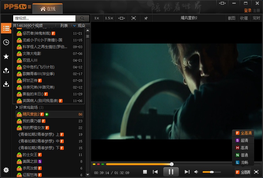The height and width of the screenshot is (178, 263).
Task: Pause the playing video
Action: [x=171, y=172]
